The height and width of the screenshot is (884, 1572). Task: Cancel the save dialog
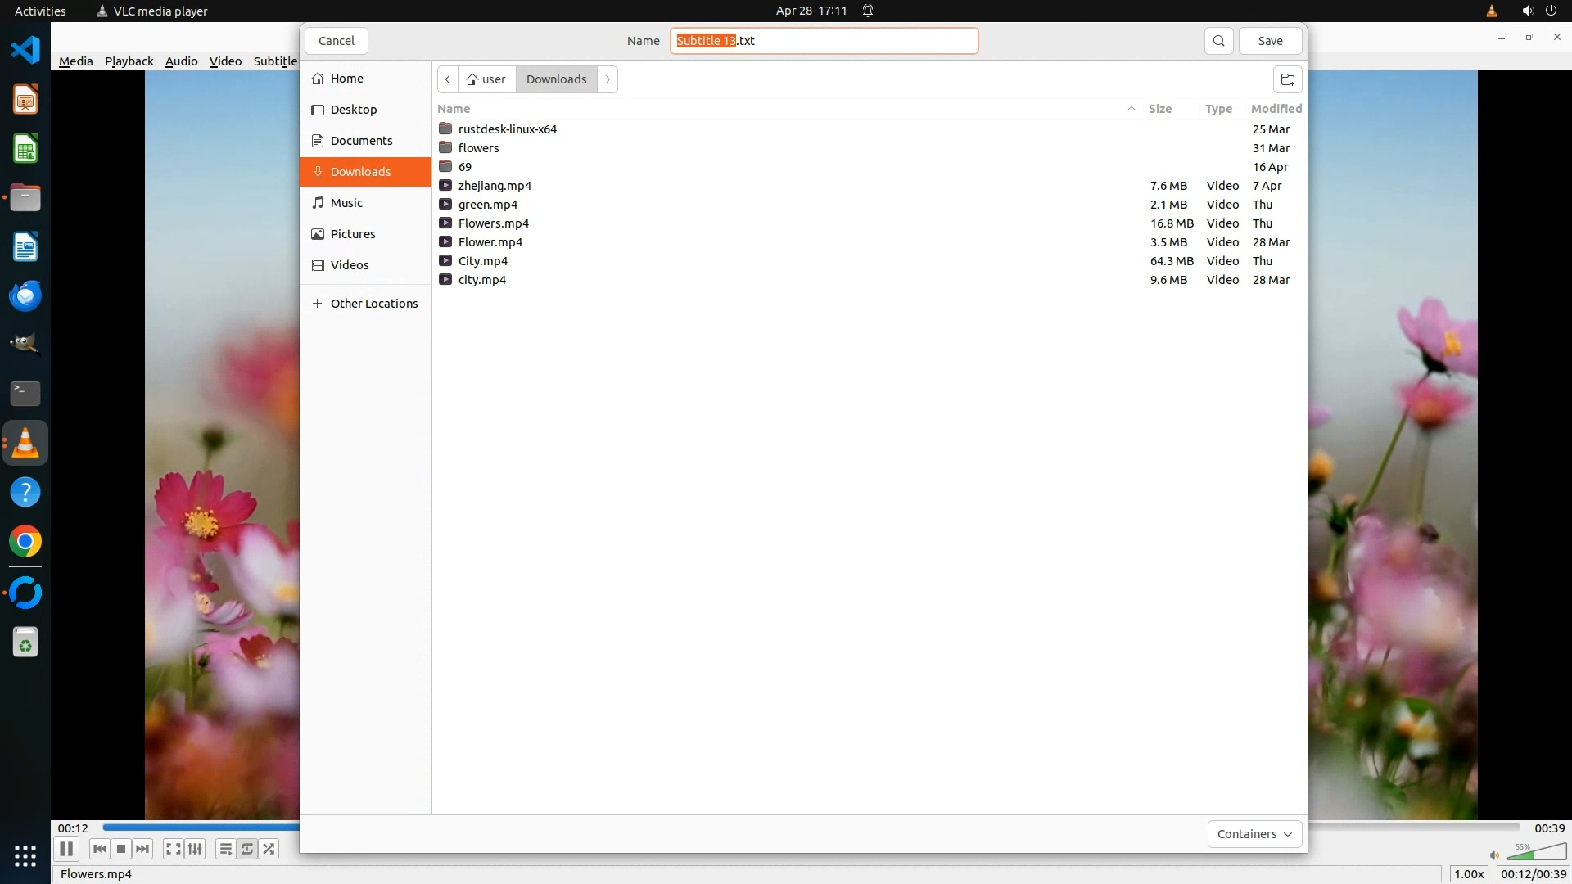tap(336, 41)
